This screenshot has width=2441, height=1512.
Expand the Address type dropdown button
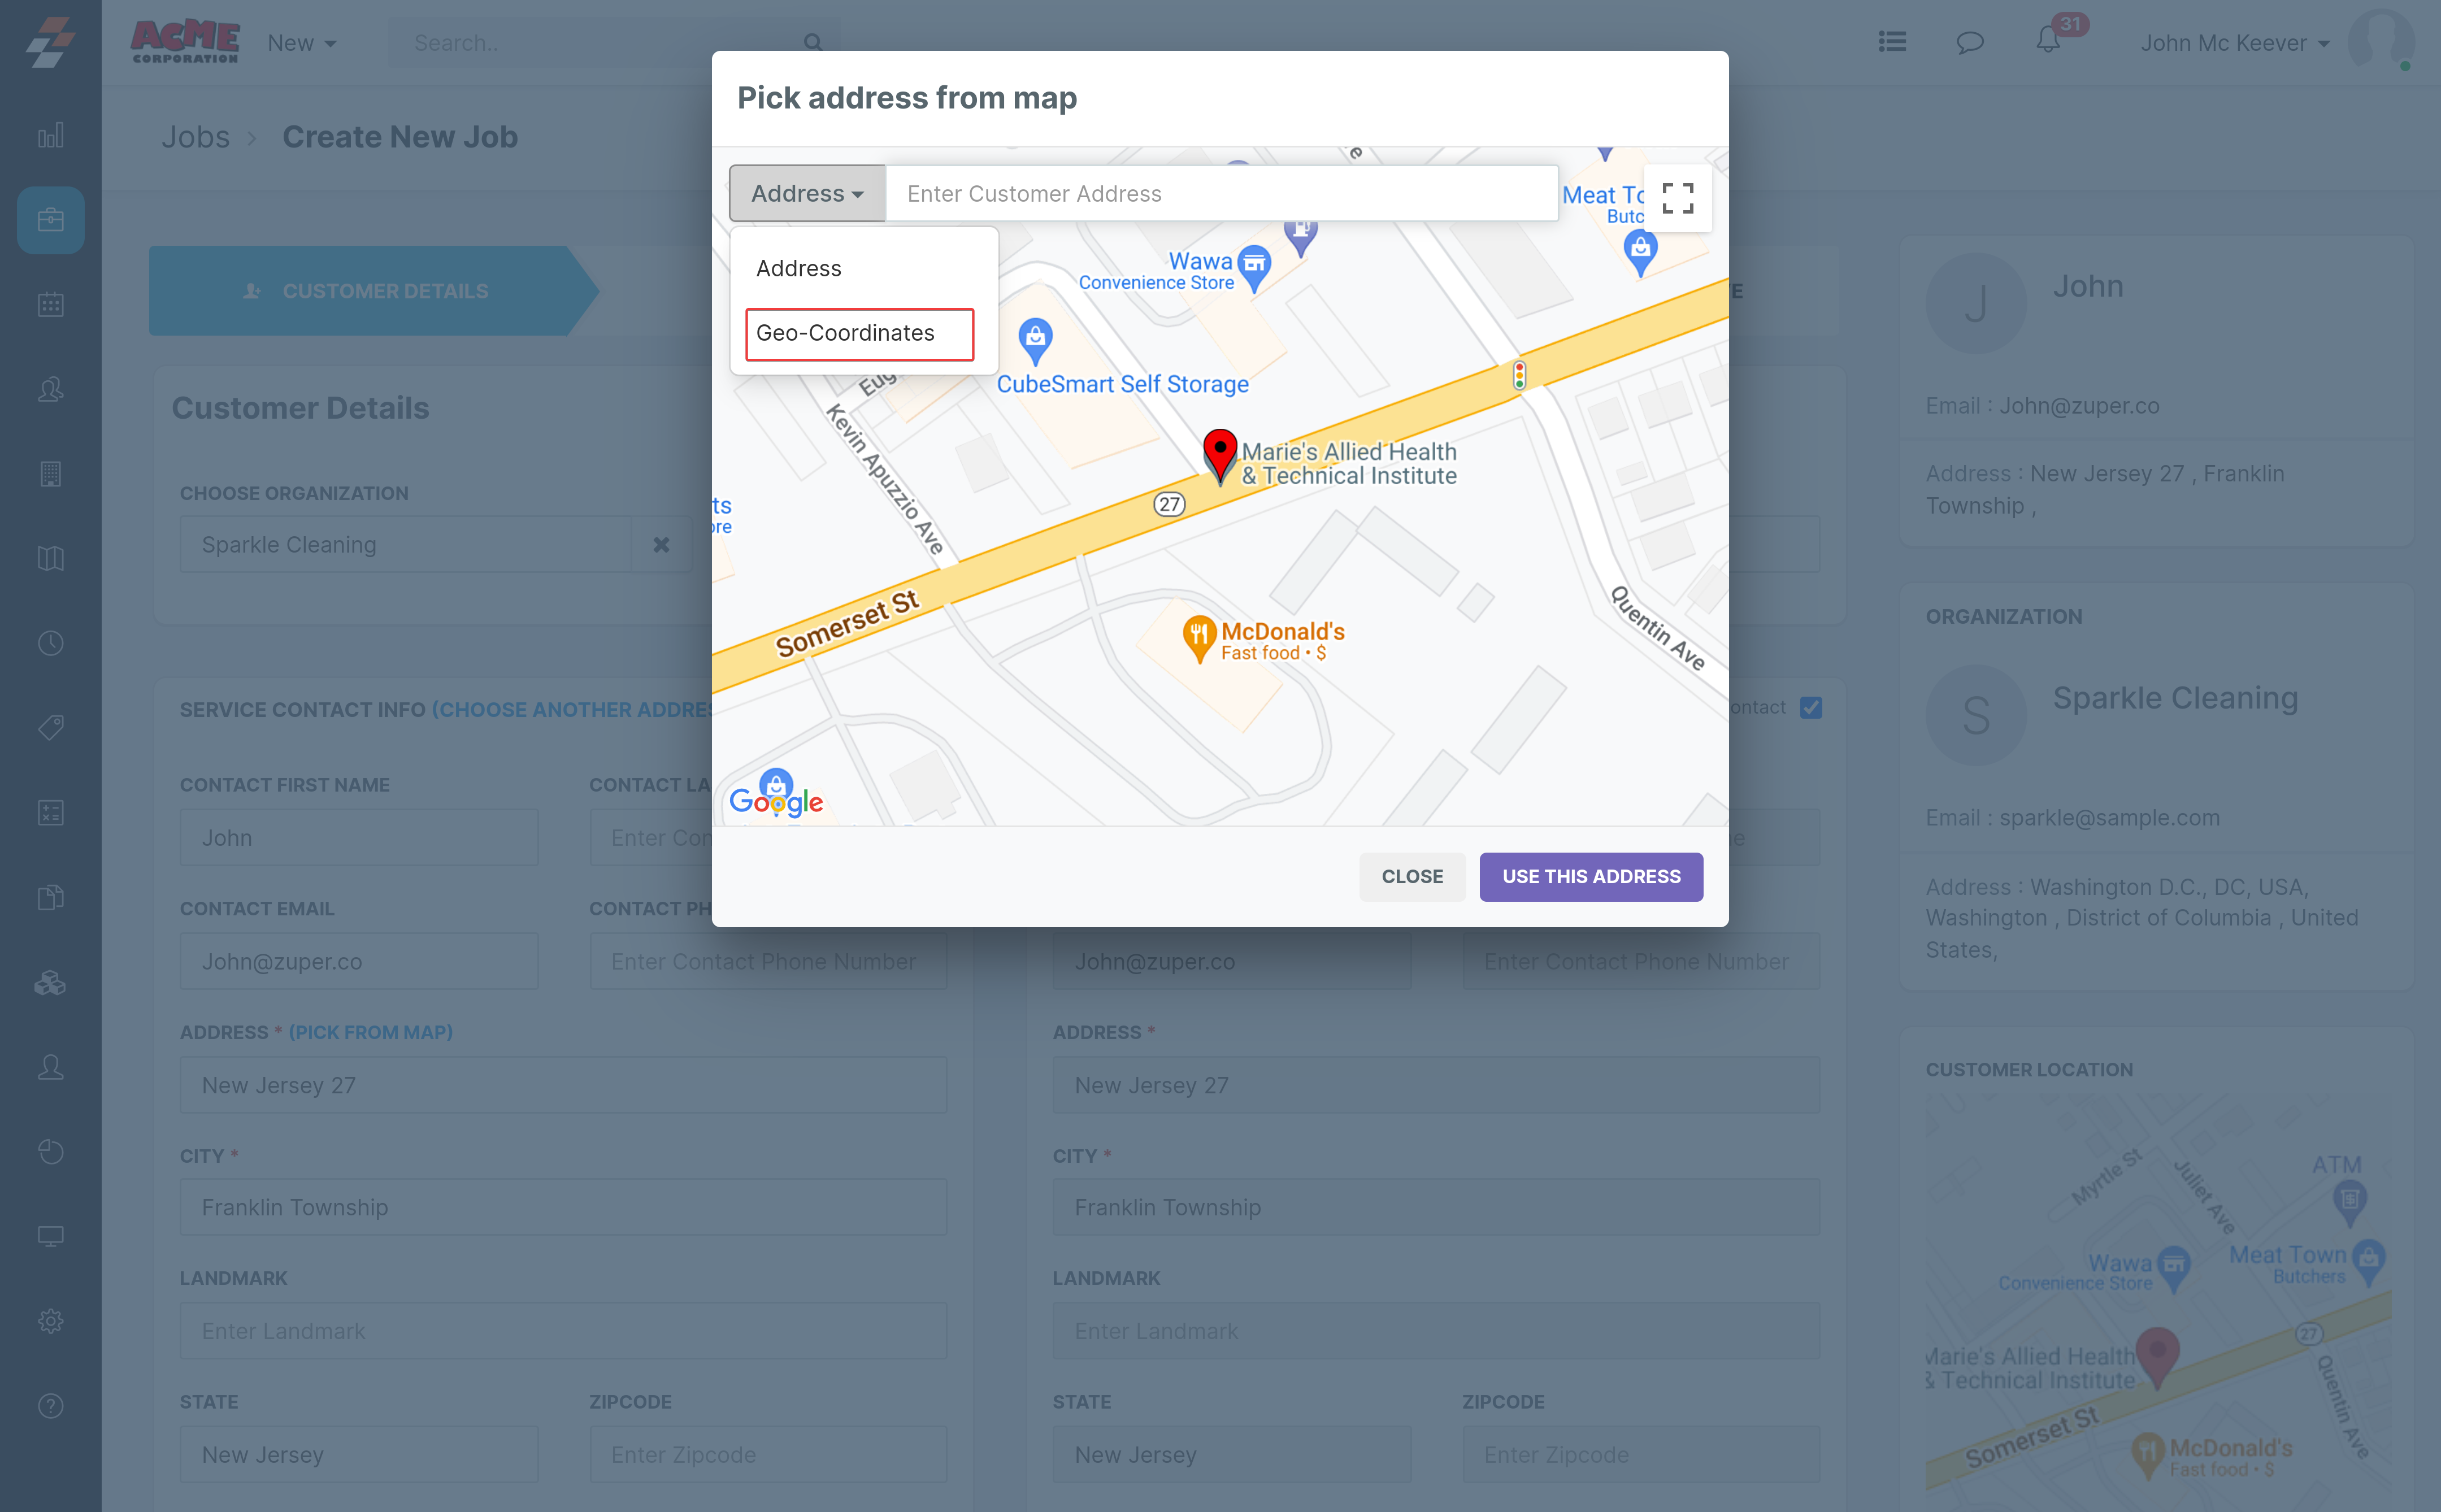(807, 193)
